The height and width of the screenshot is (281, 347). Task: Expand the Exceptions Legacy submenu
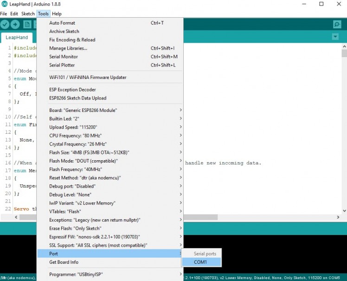(110, 220)
